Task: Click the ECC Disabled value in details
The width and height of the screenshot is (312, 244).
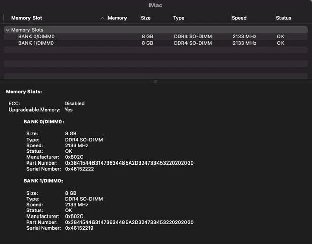Action: (x=74, y=103)
